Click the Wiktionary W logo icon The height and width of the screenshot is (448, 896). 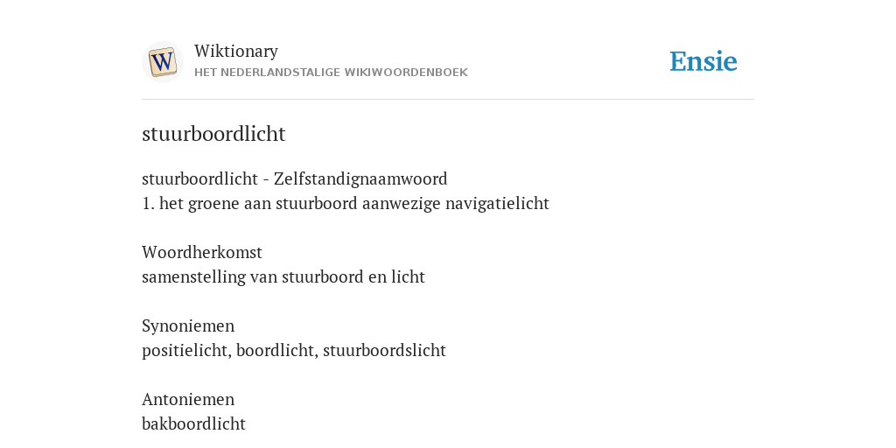coord(162,62)
